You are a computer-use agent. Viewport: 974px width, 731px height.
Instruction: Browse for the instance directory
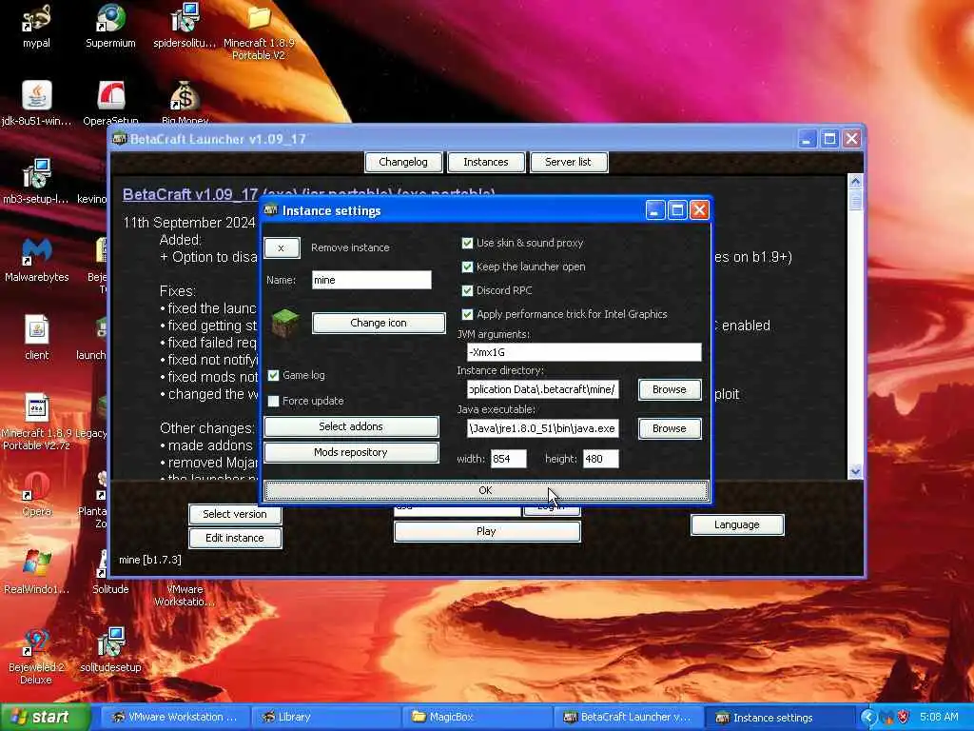tap(669, 389)
